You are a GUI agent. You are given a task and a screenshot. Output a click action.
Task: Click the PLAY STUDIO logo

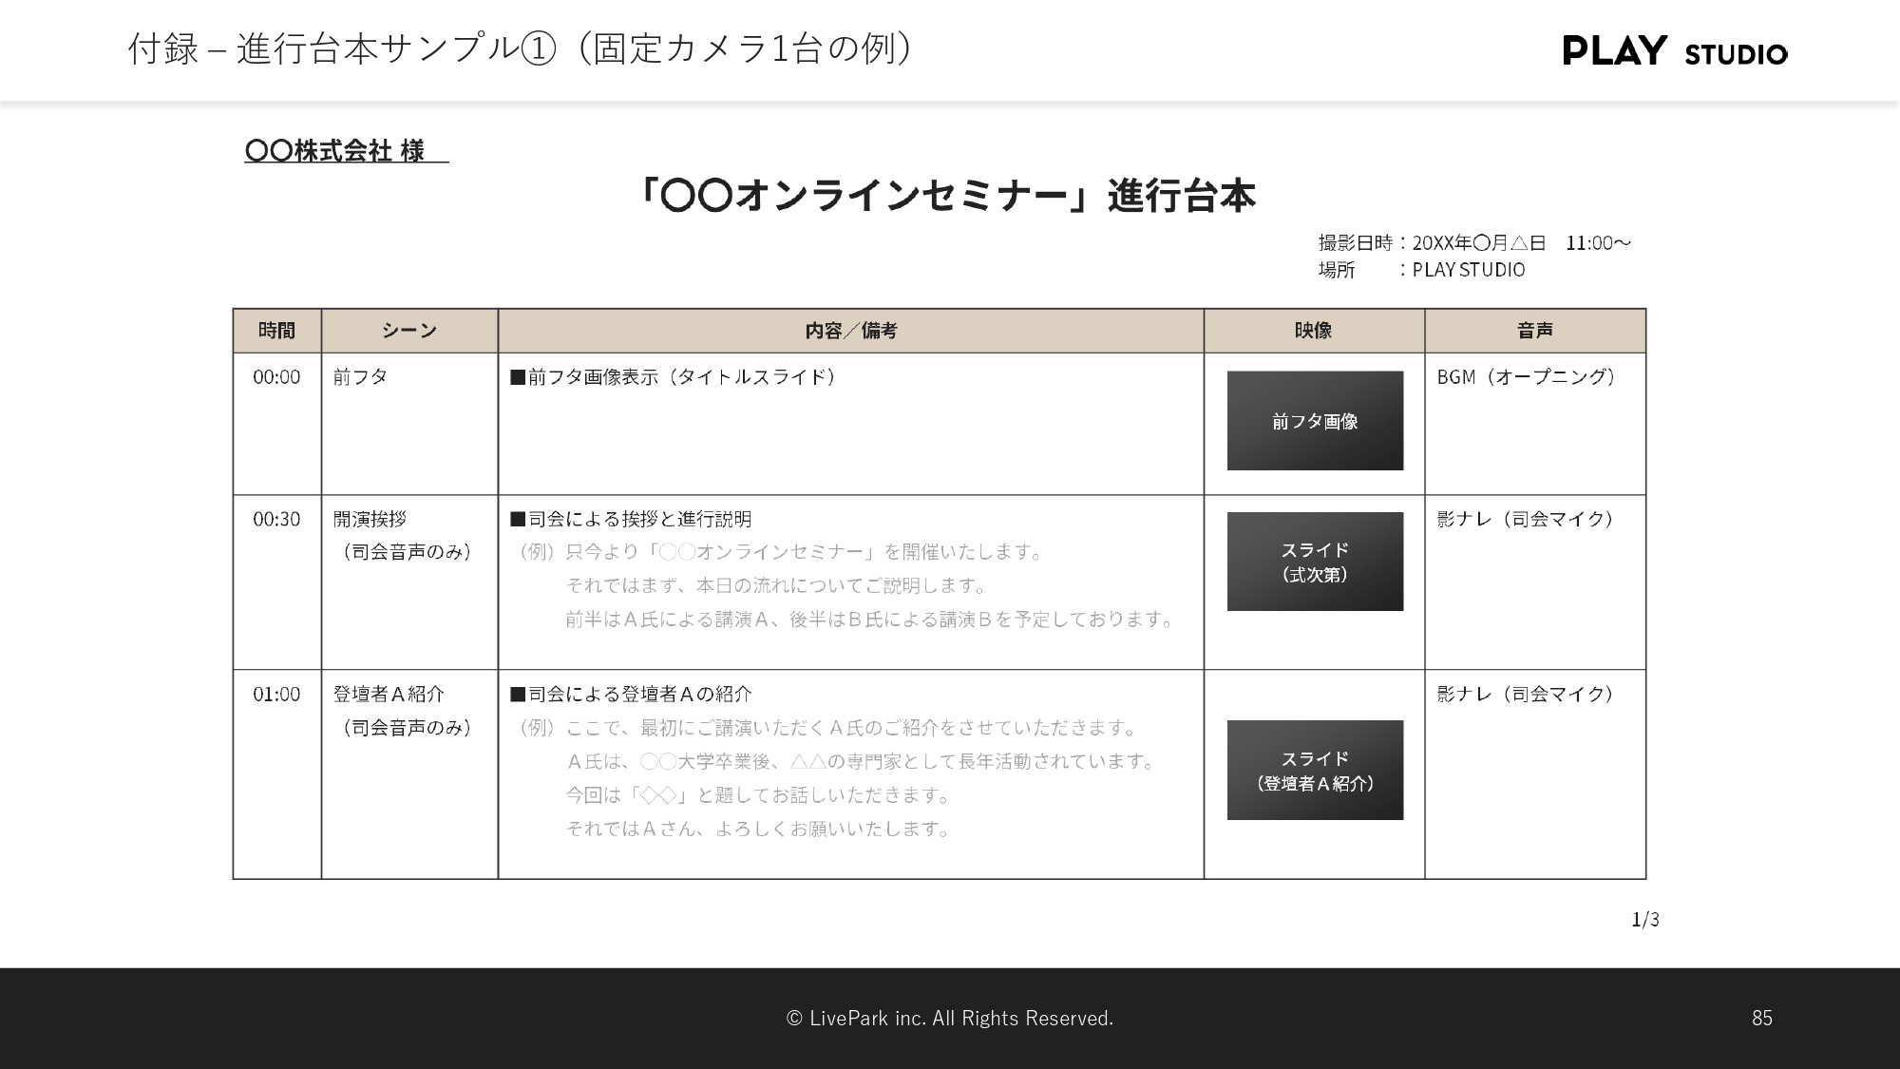point(1674,50)
